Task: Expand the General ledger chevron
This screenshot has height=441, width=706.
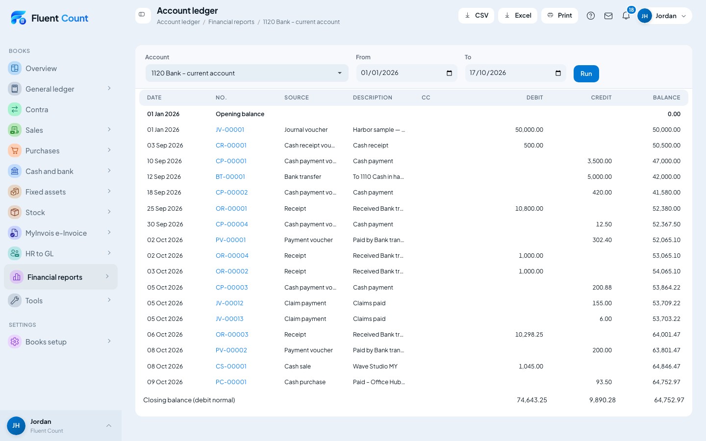Action: pyautogui.click(x=109, y=88)
